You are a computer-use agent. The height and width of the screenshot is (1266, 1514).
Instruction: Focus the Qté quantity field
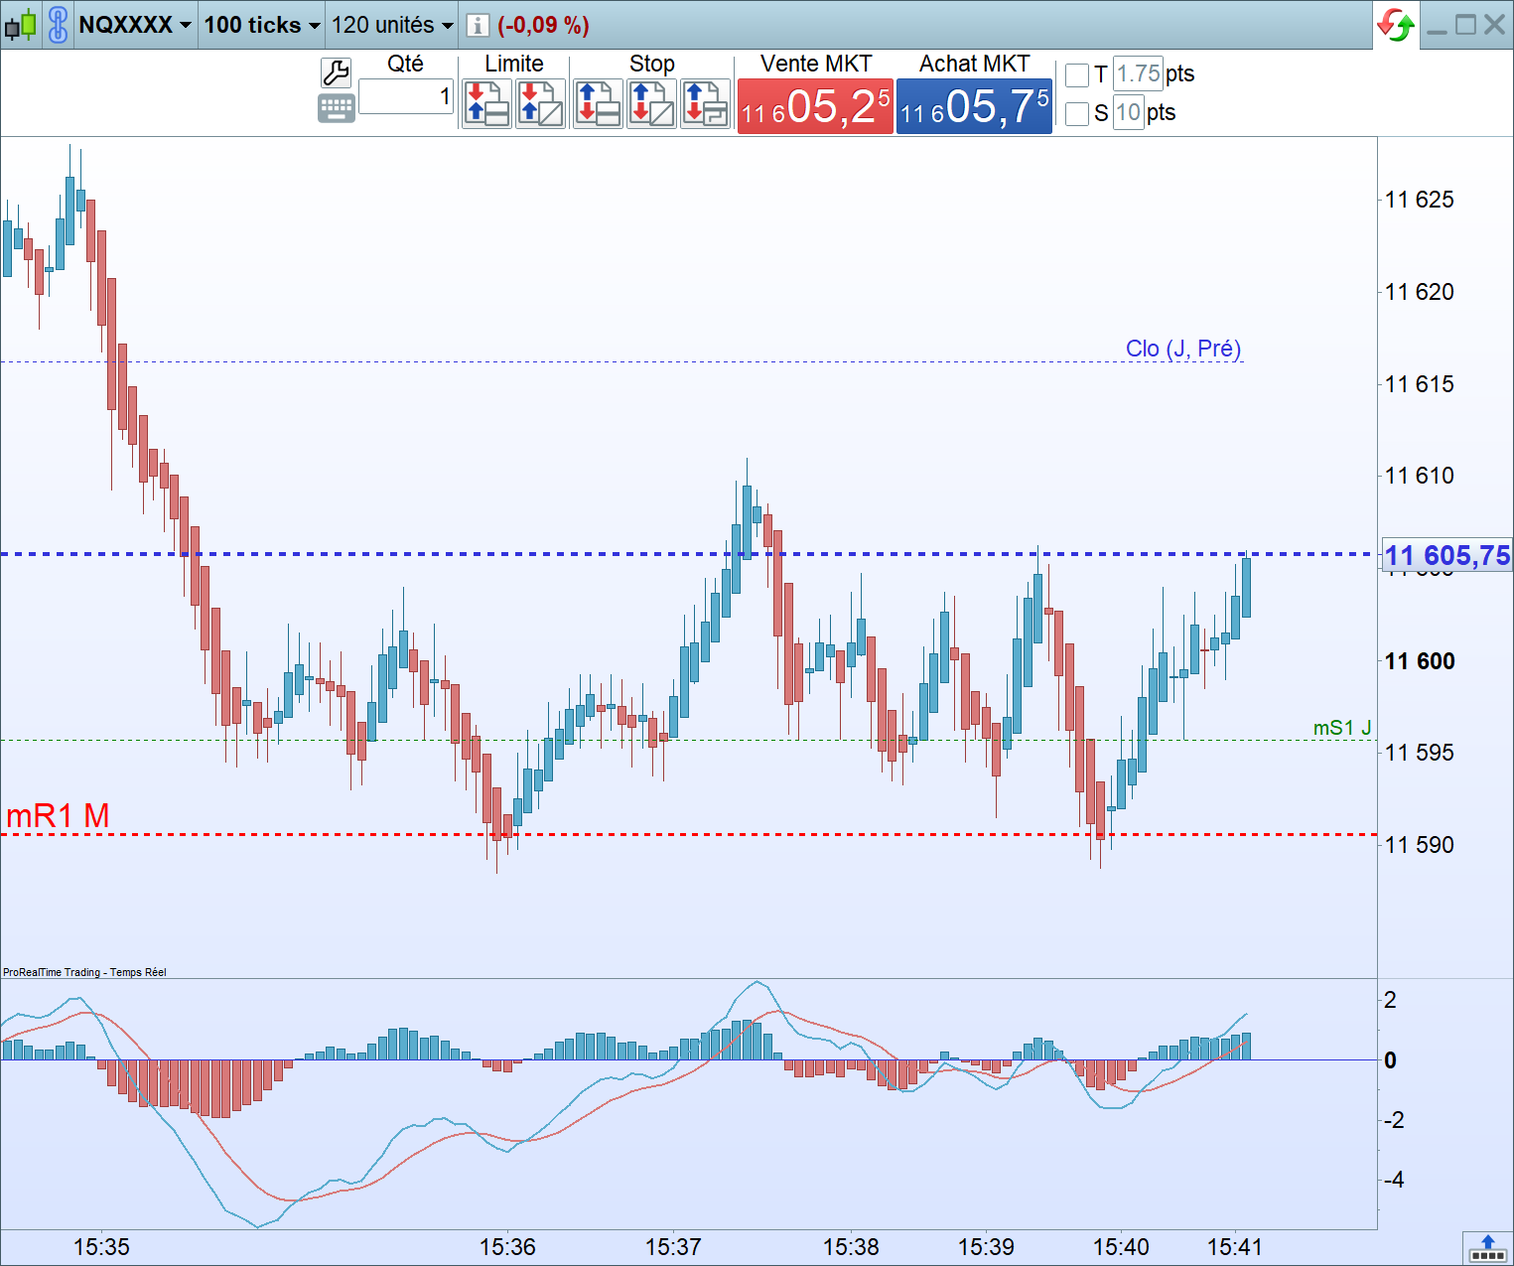tap(406, 96)
